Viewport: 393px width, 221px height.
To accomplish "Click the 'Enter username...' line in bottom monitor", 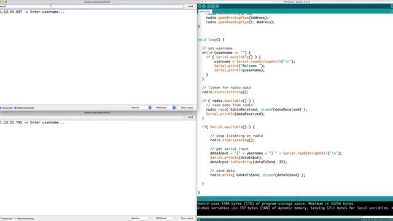I will [32, 123].
